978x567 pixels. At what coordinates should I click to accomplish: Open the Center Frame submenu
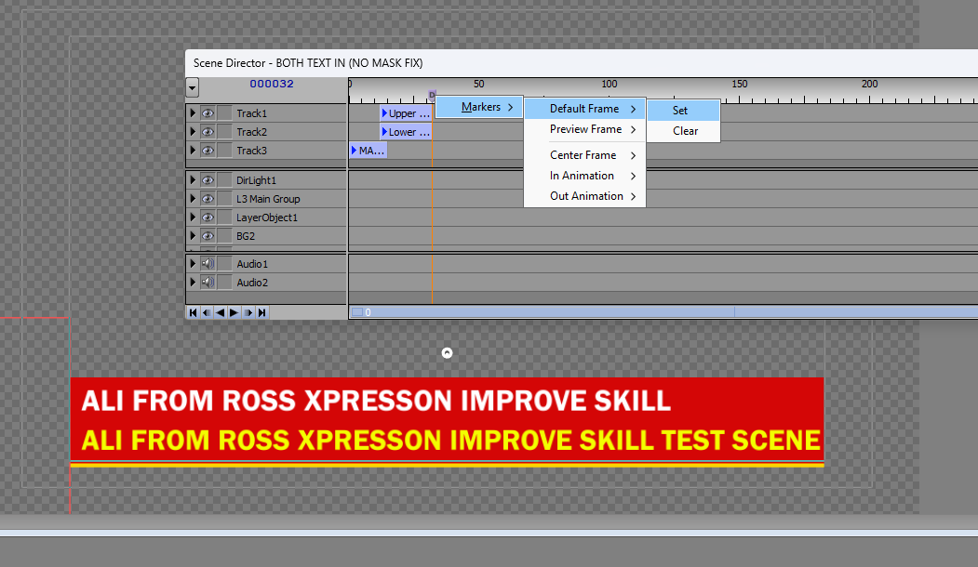tap(585, 155)
